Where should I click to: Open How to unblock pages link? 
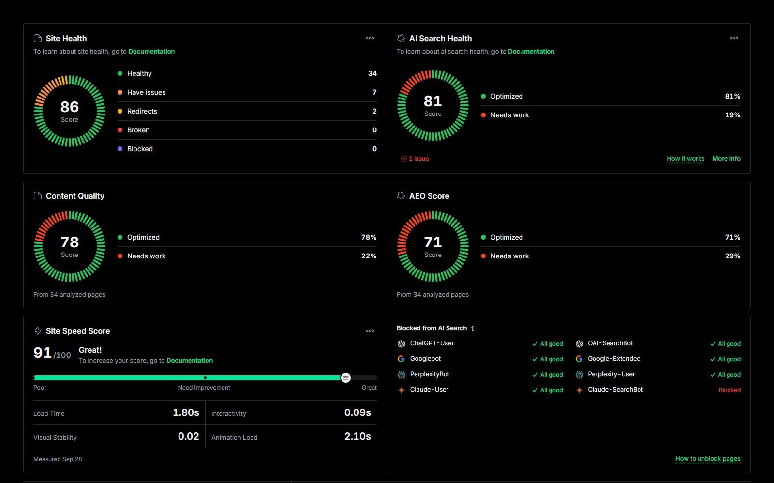[708, 459]
